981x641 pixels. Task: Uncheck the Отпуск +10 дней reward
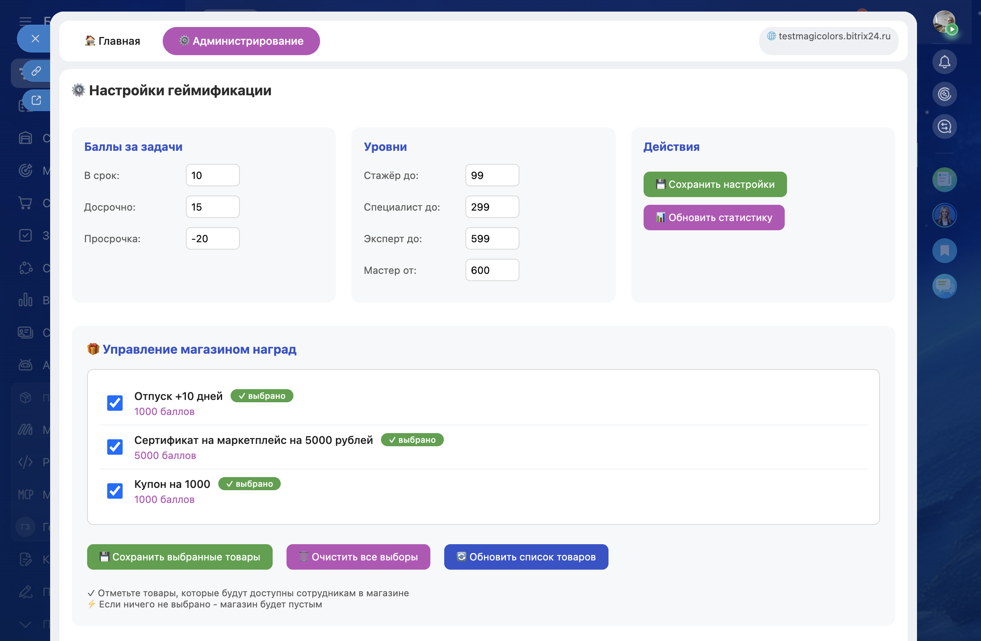coord(115,403)
